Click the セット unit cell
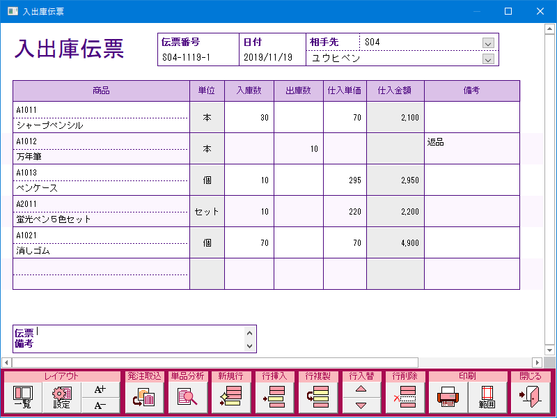Screen dimensions: 557x418 click(207, 211)
